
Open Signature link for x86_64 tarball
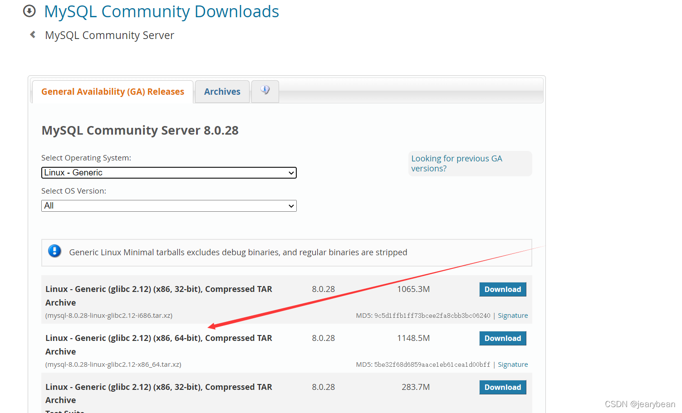(513, 364)
